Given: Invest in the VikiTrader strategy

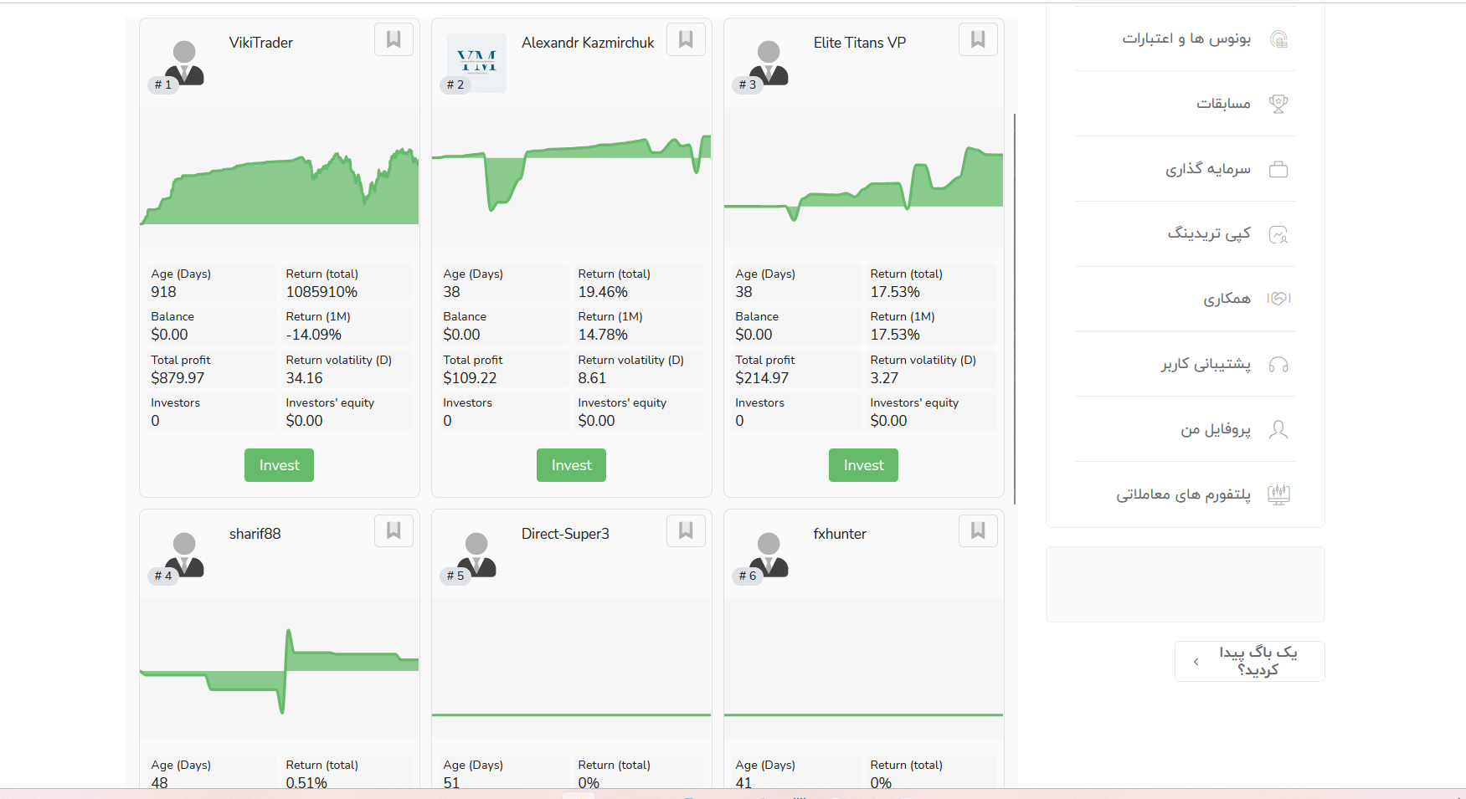Looking at the screenshot, I should 279,465.
